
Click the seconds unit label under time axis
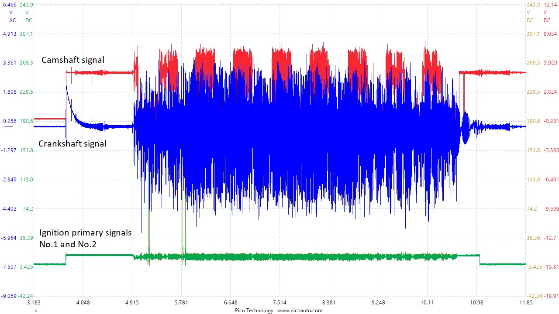(x=35, y=311)
